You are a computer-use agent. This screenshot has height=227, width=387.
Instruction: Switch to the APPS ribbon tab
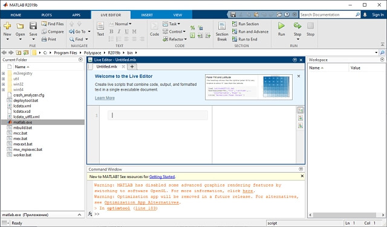(x=76, y=15)
